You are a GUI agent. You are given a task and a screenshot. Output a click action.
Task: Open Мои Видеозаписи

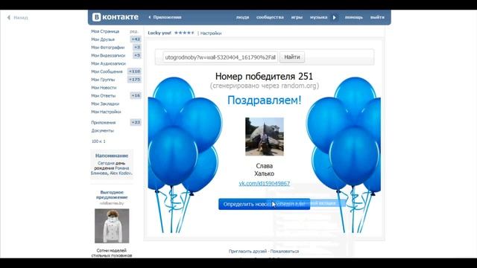(x=108, y=56)
